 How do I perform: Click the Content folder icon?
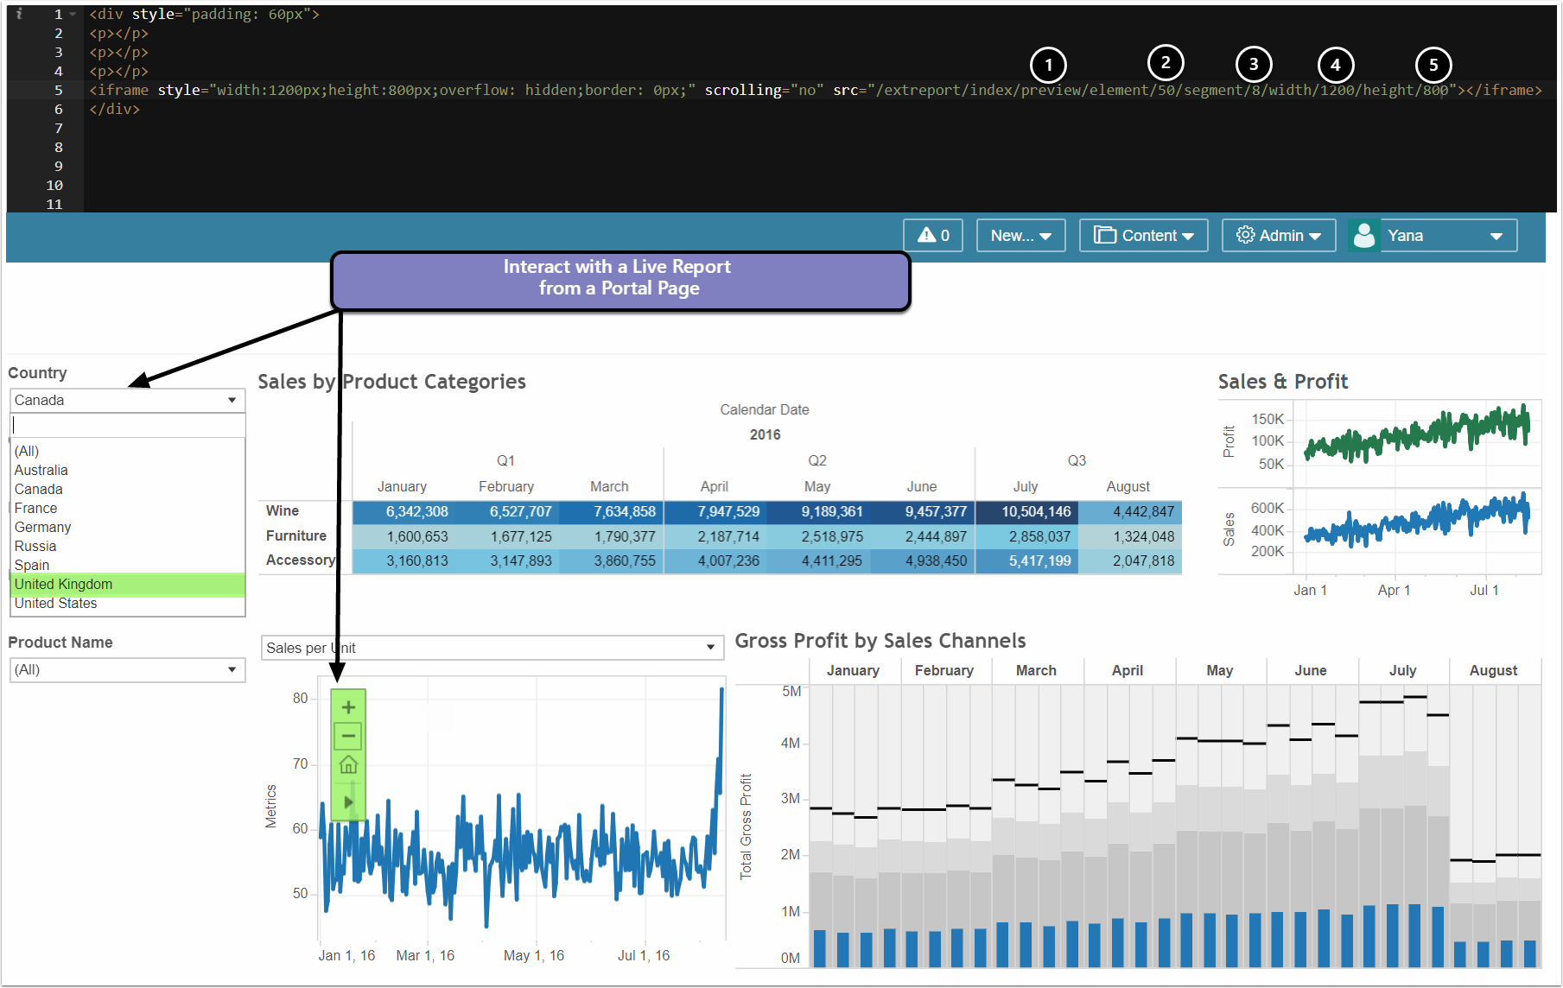[1104, 235]
